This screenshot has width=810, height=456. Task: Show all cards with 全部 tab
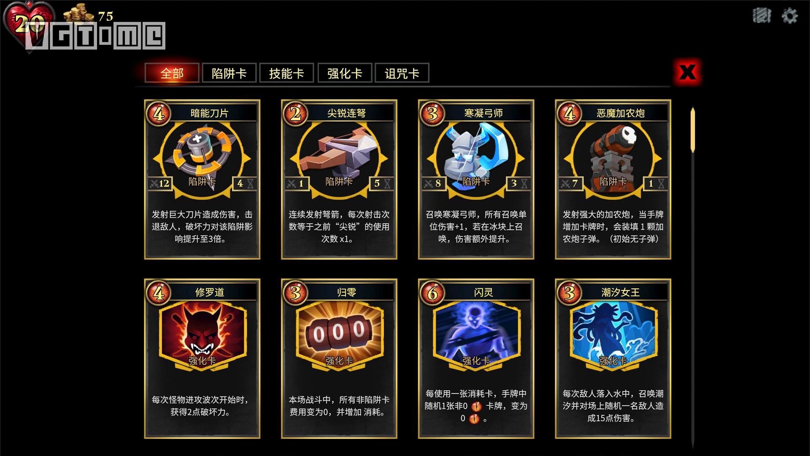pos(172,73)
